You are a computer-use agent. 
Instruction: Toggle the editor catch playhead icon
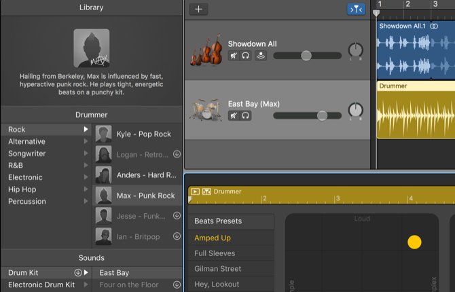pyautogui.click(x=206, y=191)
